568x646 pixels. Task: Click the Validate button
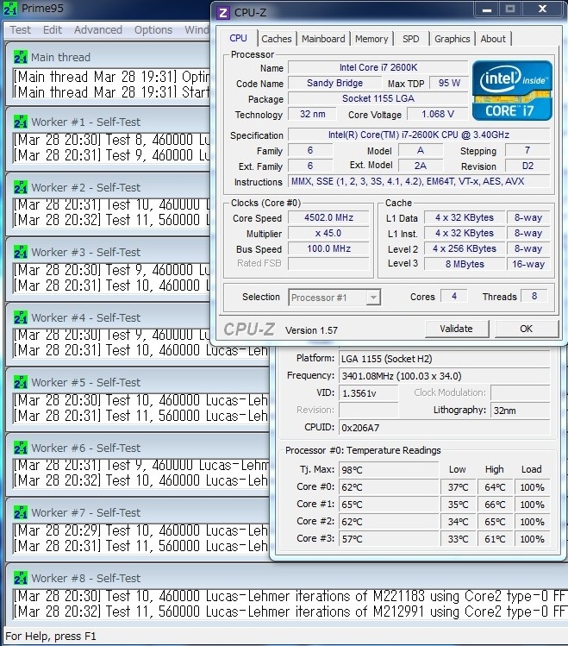tap(456, 329)
